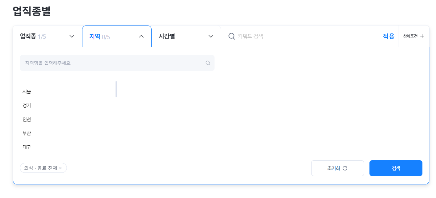
Task: Select 경기 in the region list
Action: click(x=27, y=105)
